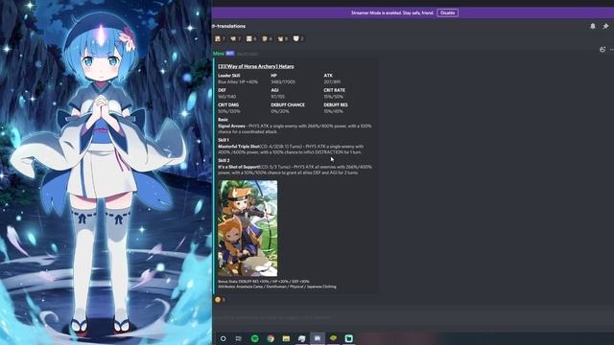Open the character artwork thumbnail in the embed

click(x=248, y=228)
